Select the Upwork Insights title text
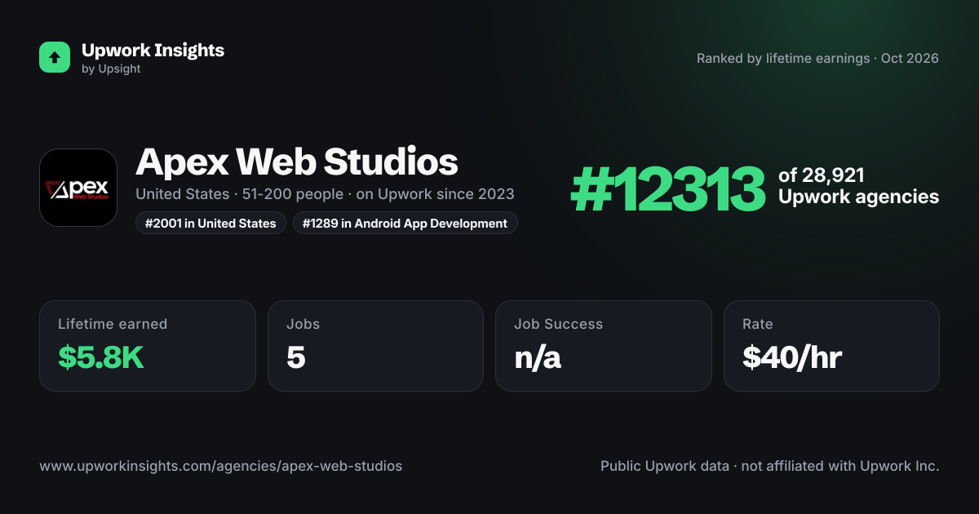The image size is (979, 514). (153, 50)
